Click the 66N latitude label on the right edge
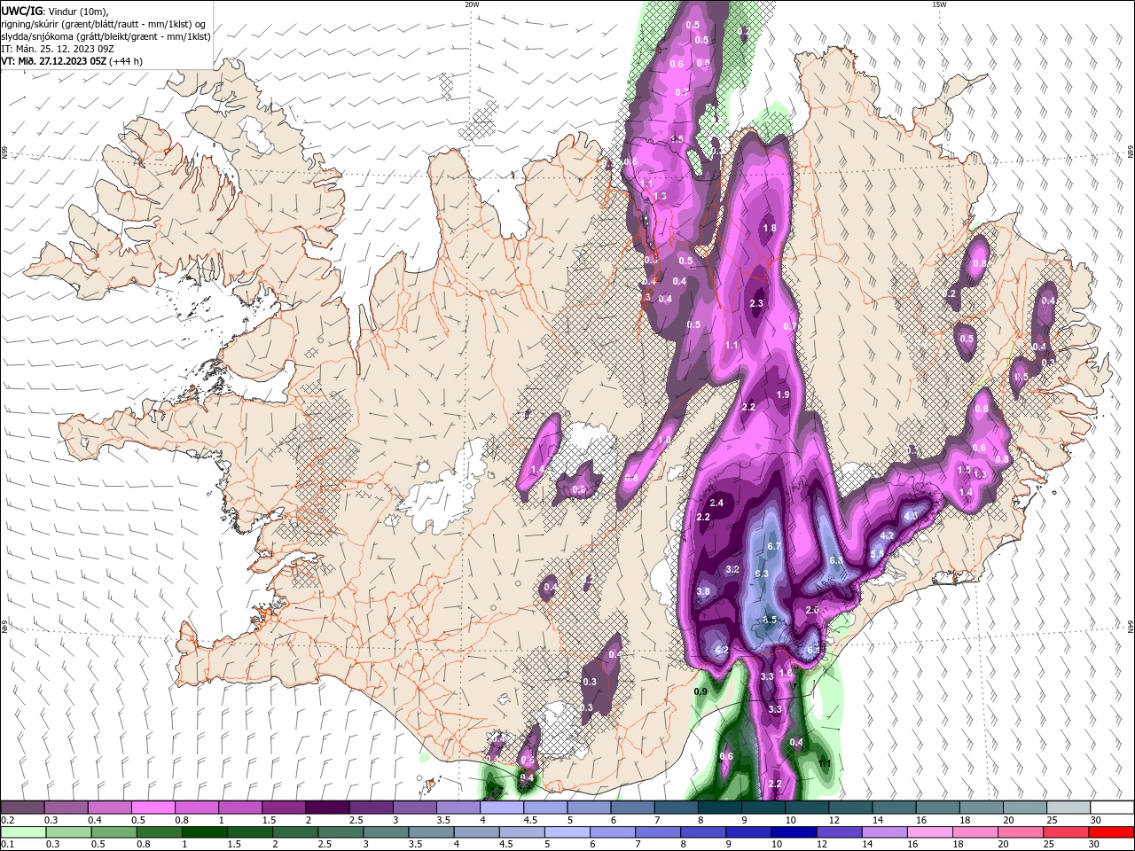Image resolution: width=1135 pixels, height=851 pixels. (x=1130, y=153)
